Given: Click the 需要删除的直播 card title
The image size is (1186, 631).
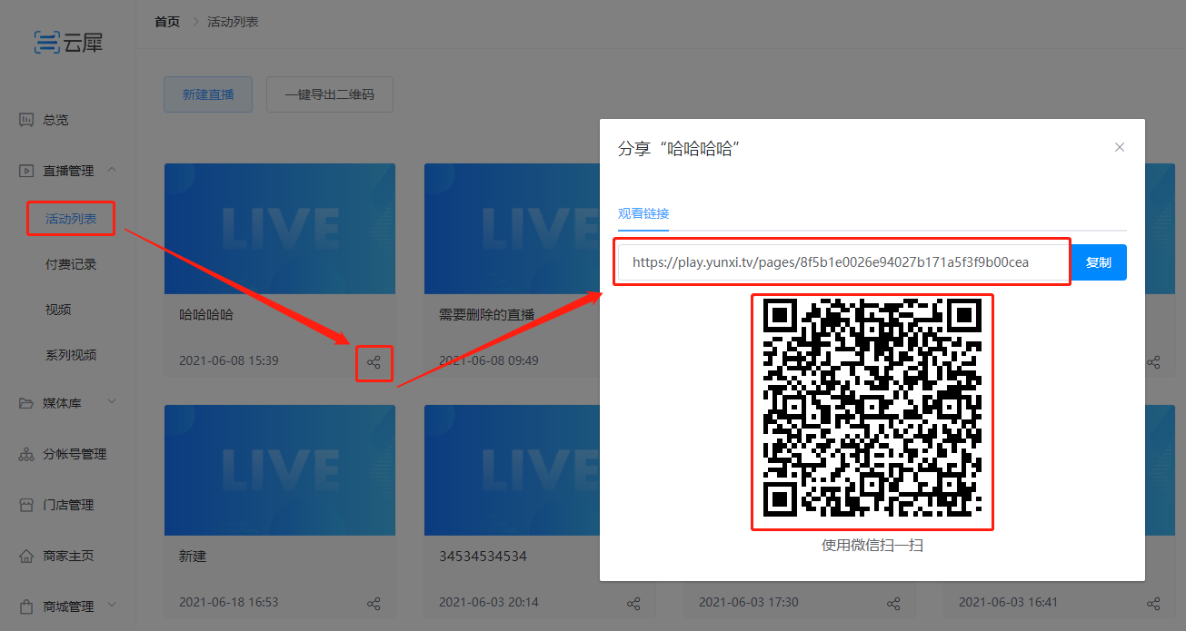Looking at the screenshot, I should point(487,315).
